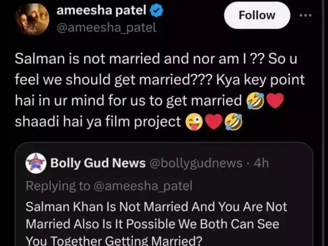This screenshot has width=328, height=246.
Task: Click the 4h timestamp on quoted post
Action: pos(260,164)
